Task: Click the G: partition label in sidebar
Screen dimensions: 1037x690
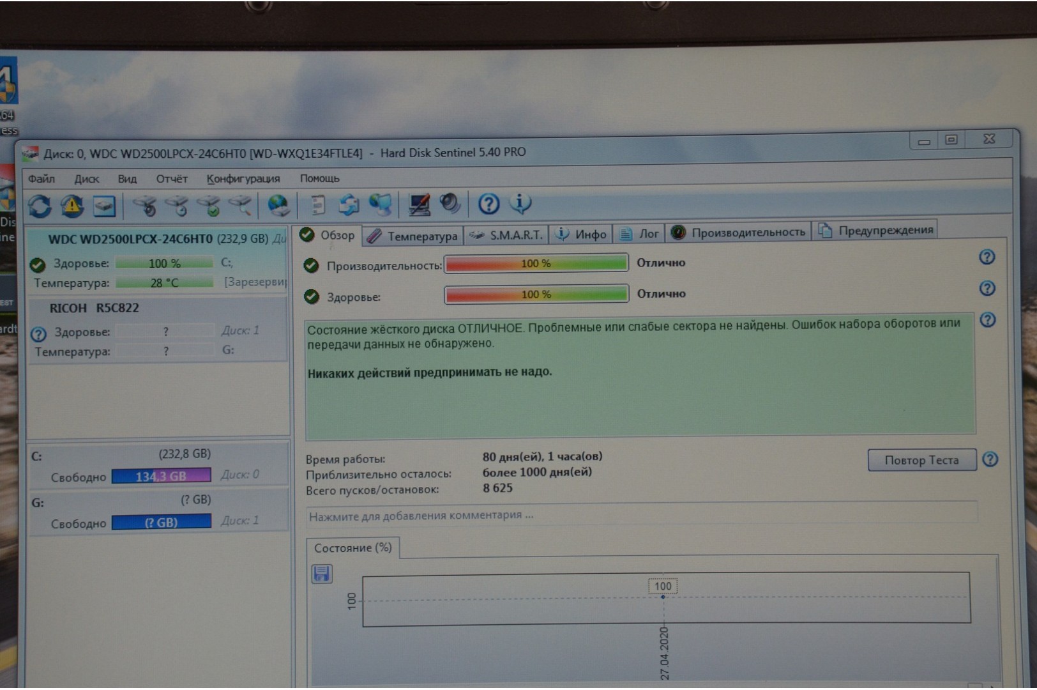Action: point(38,503)
